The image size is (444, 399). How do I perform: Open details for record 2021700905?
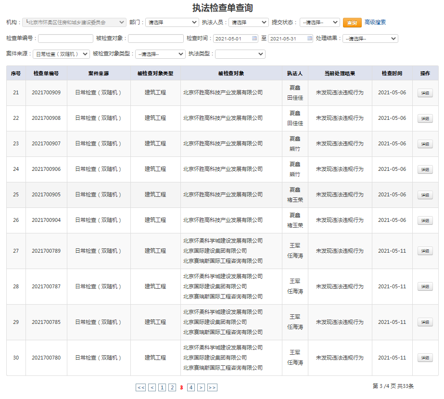pos(425,195)
